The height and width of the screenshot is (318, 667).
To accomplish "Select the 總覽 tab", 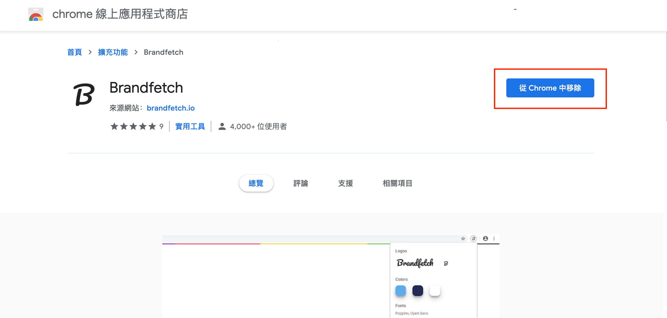I will coord(256,183).
